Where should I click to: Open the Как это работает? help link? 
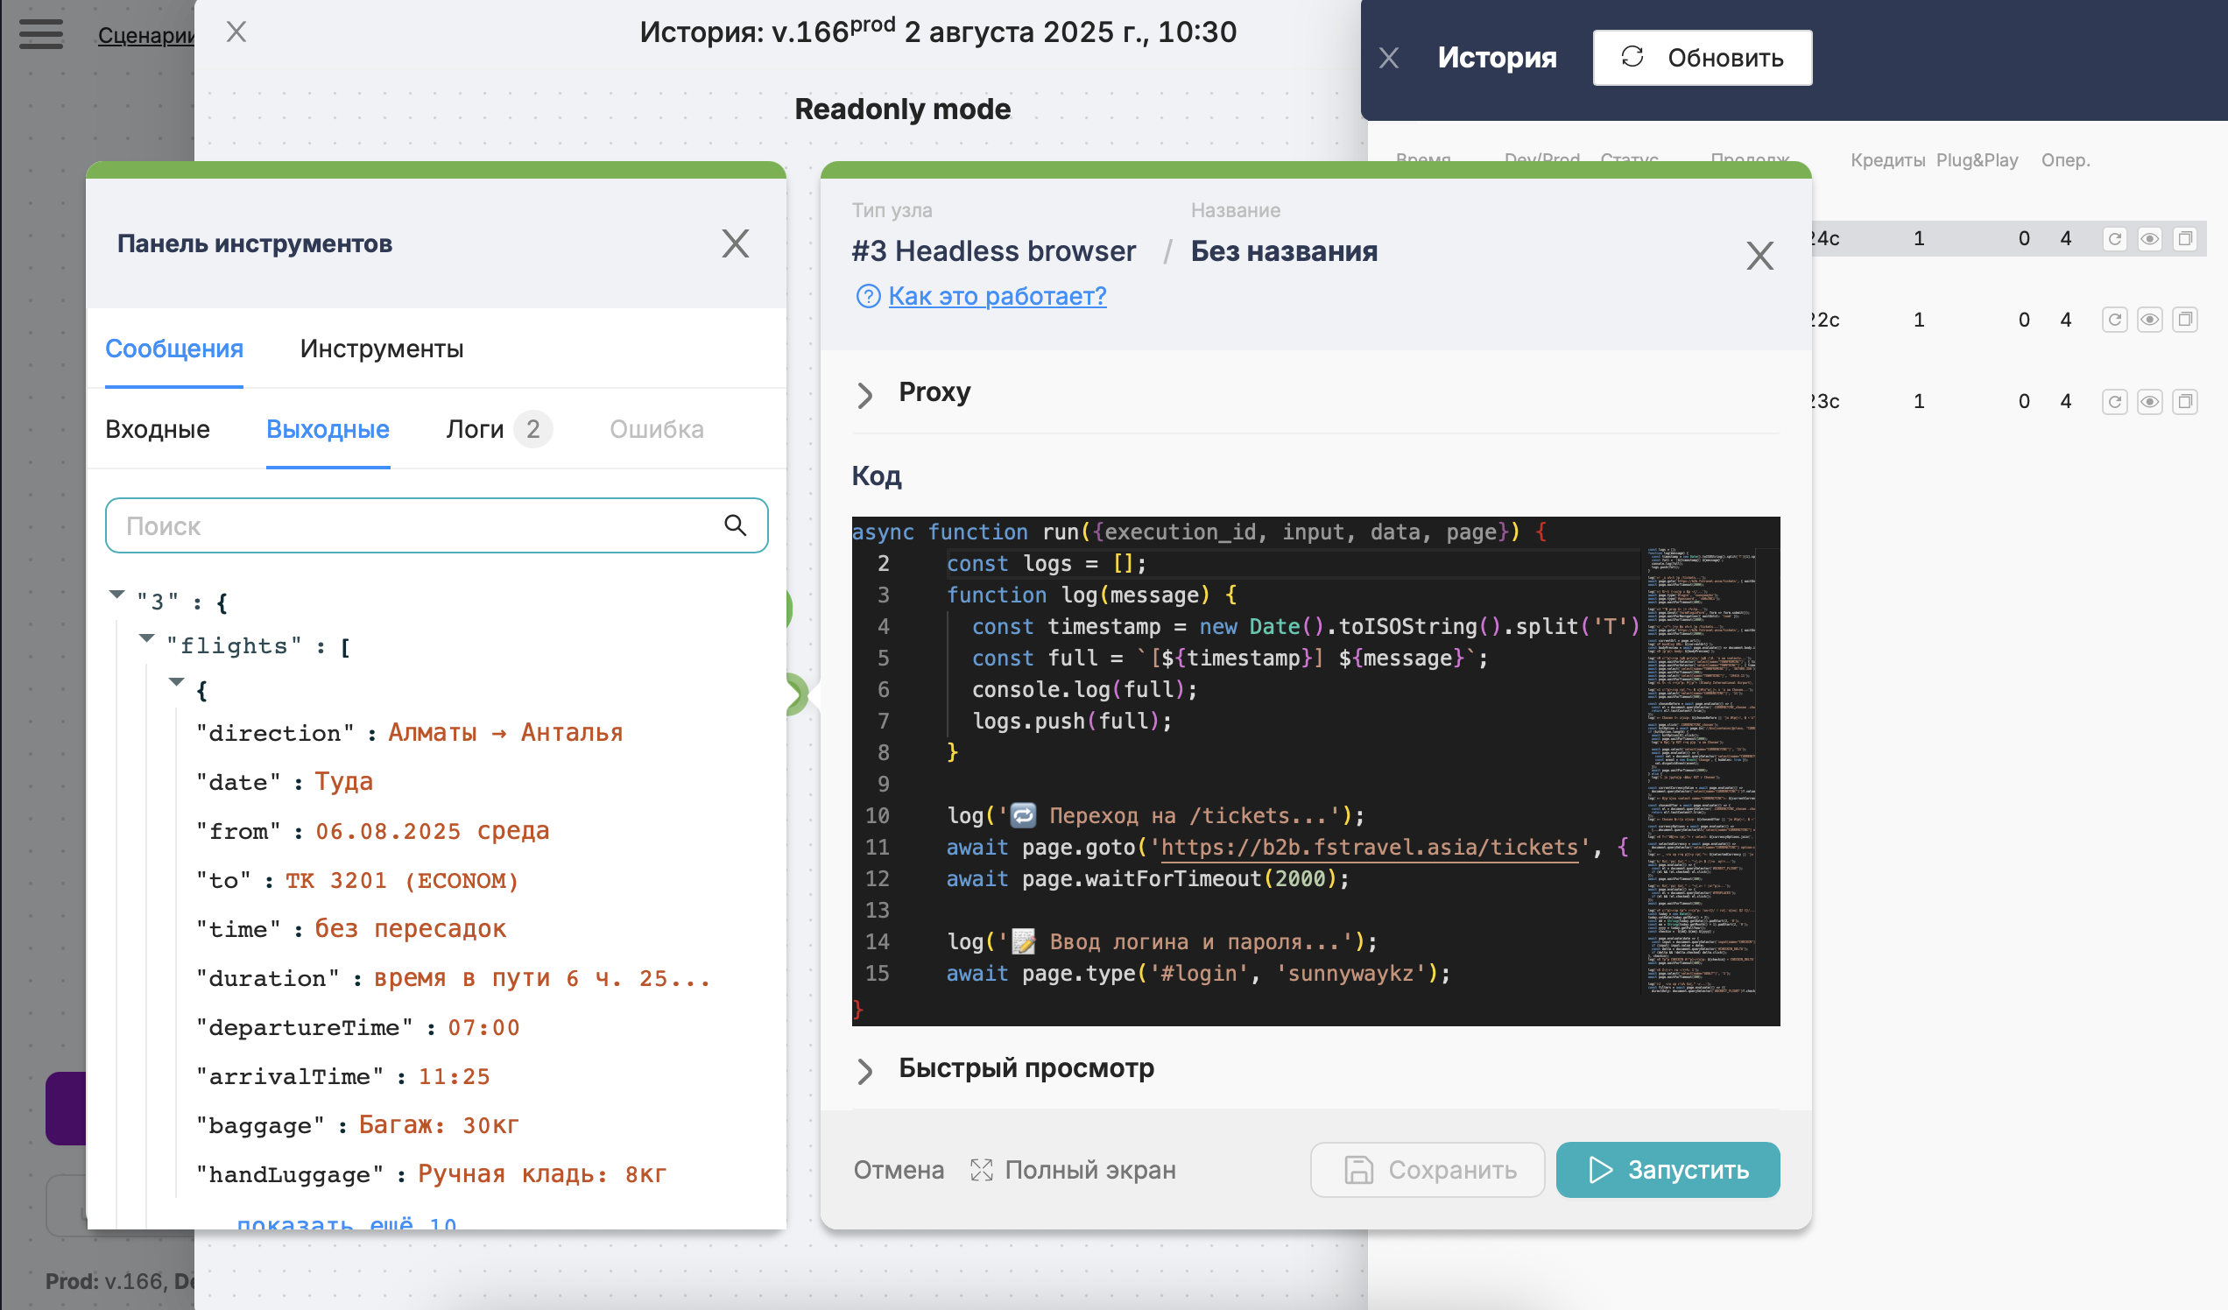pyautogui.click(x=997, y=295)
